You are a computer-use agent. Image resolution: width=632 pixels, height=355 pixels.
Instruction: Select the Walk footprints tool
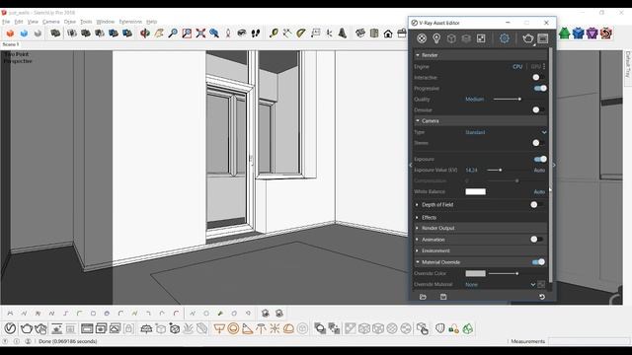point(255,33)
